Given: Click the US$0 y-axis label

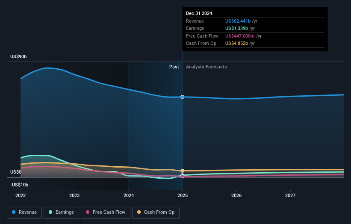Looking at the screenshot, I should [16, 172].
